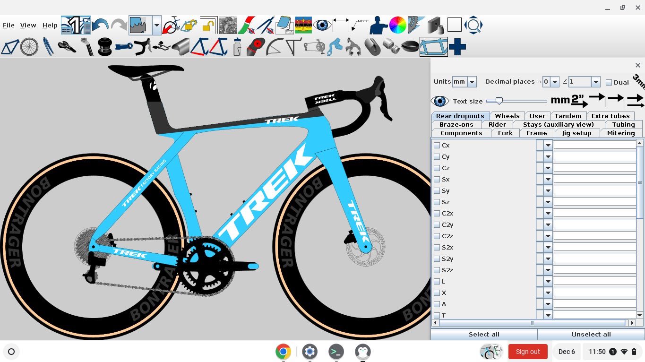
Task: Expand the Sy row dropdown arrow
Action: tap(548, 190)
